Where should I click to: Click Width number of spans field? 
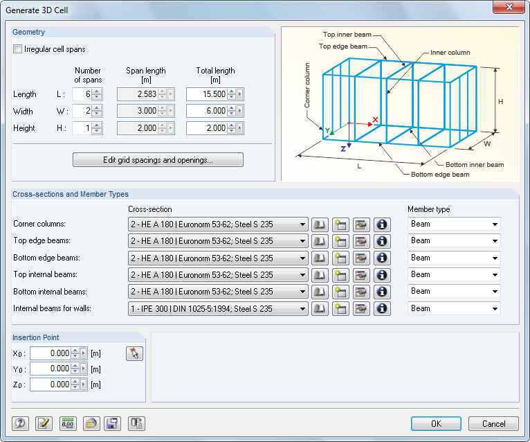82,111
